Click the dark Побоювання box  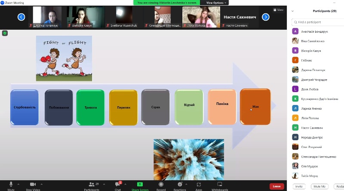click(59, 108)
